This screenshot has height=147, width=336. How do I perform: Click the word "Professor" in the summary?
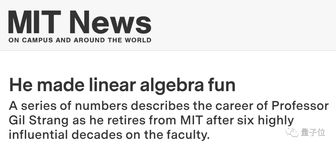pos(300,106)
